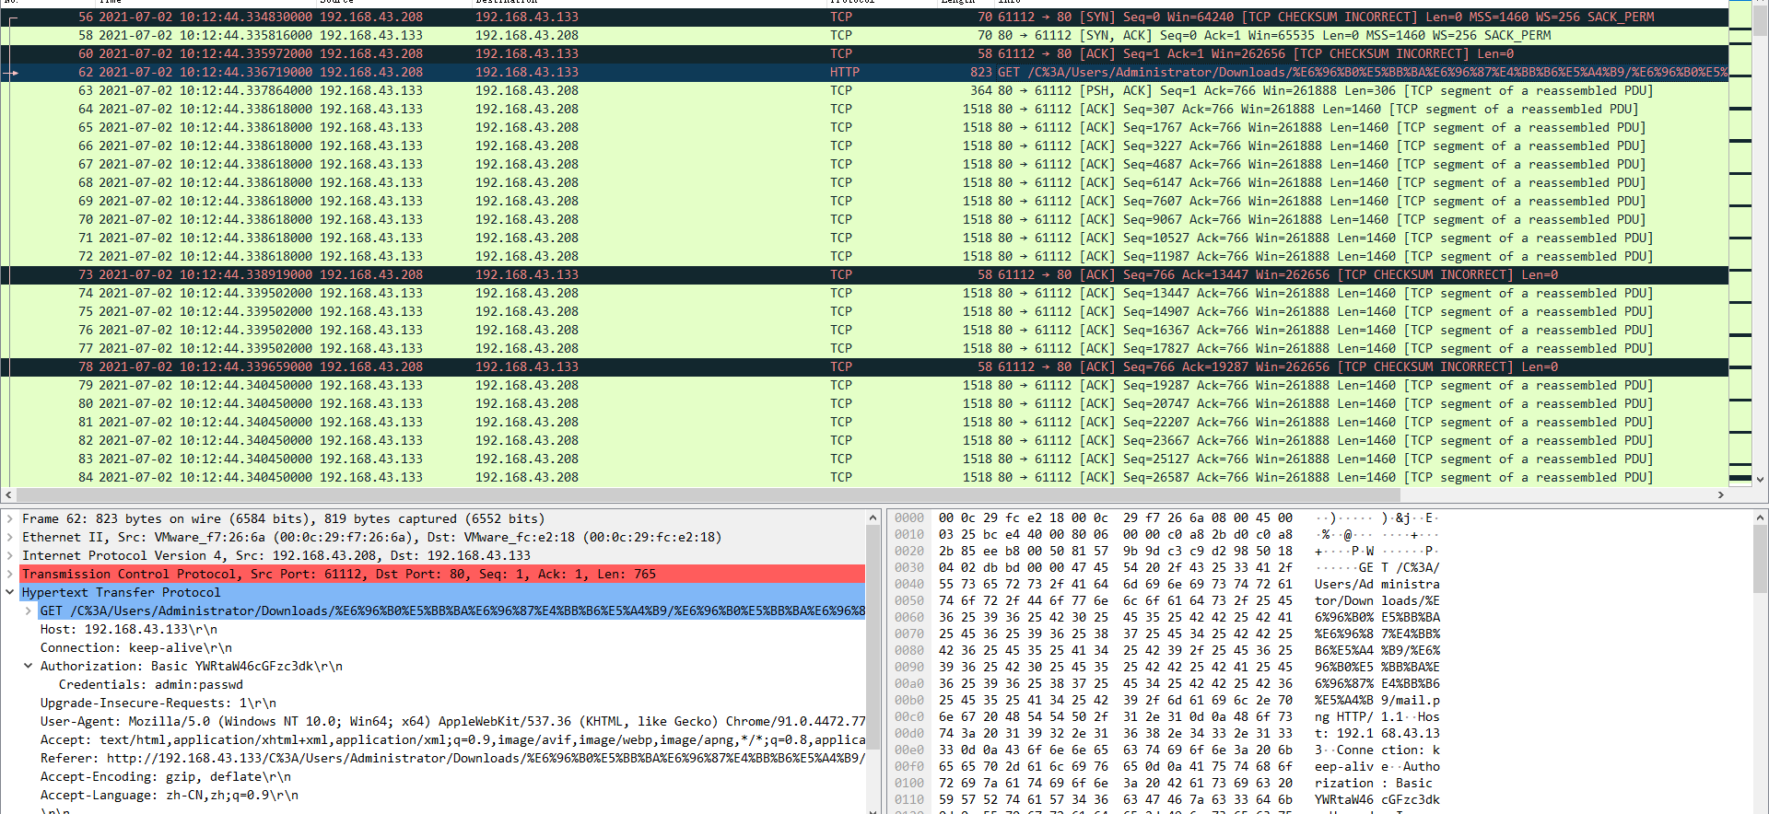The height and width of the screenshot is (814, 1769).
Task: Select packet 80 with Seq=20747
Action: coord(864,403)
